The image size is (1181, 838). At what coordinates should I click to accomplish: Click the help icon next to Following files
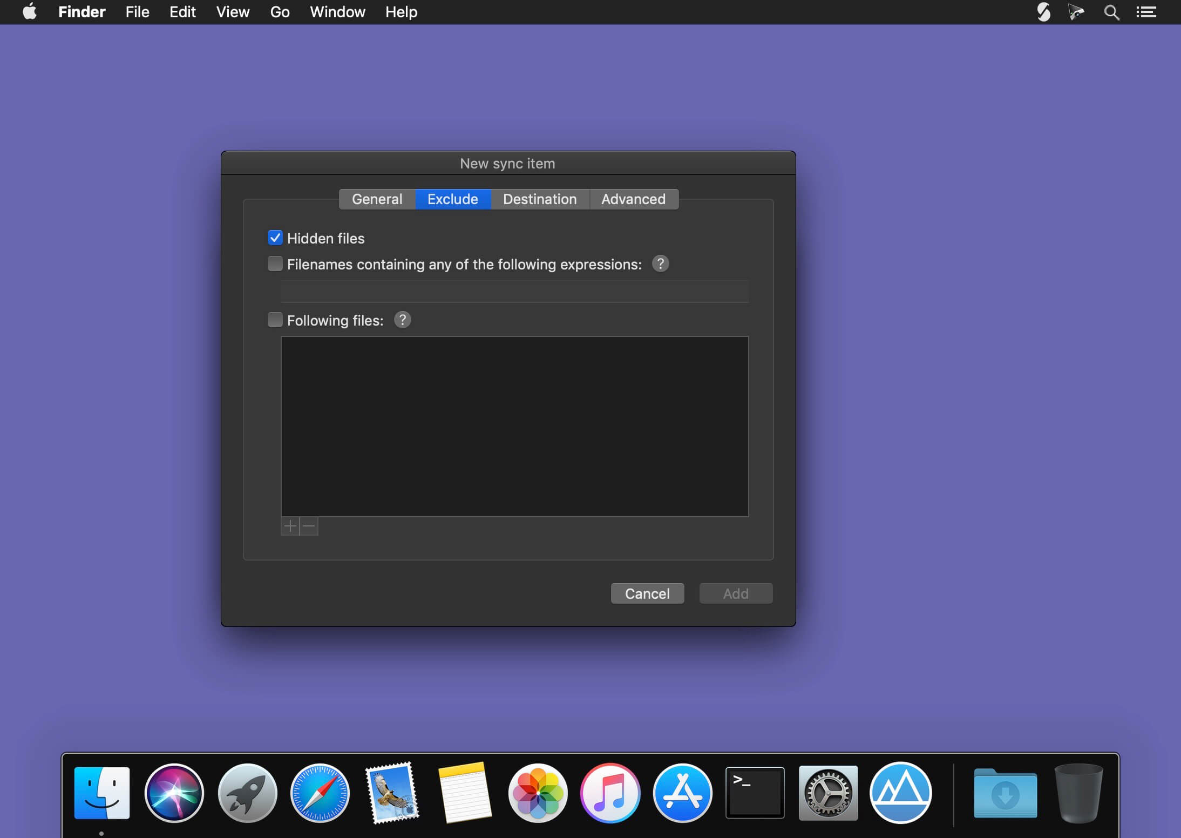[x=402, y=320]
